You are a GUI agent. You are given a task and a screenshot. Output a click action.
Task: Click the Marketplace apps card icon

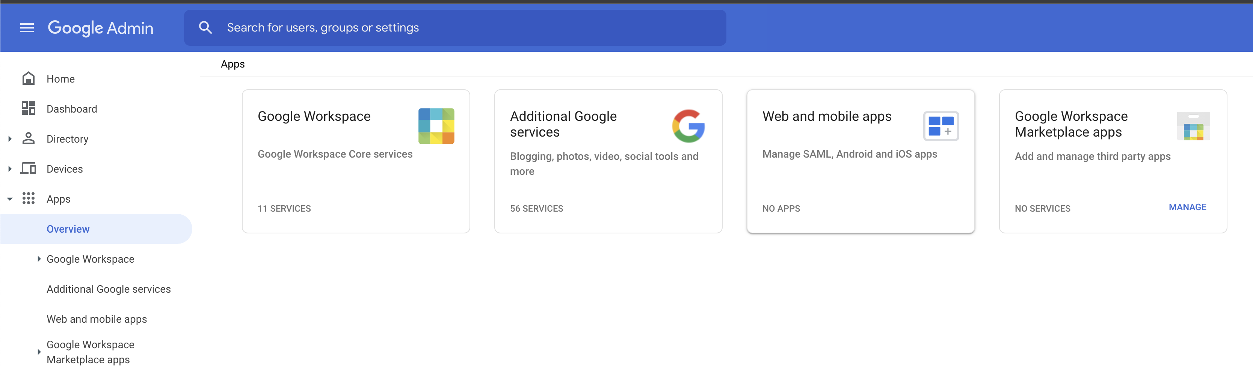coord(1193,126)
